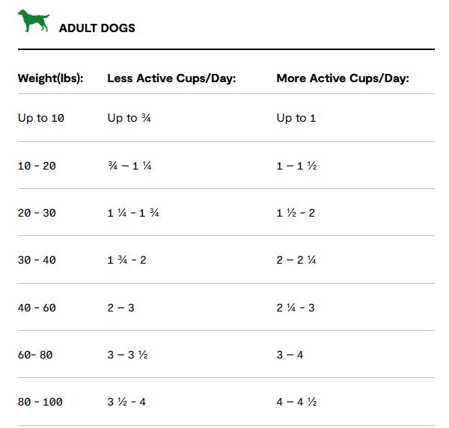Click the 3 – 3 ½ less active value
Screen dimensions: 449x428
pos(127,355)
